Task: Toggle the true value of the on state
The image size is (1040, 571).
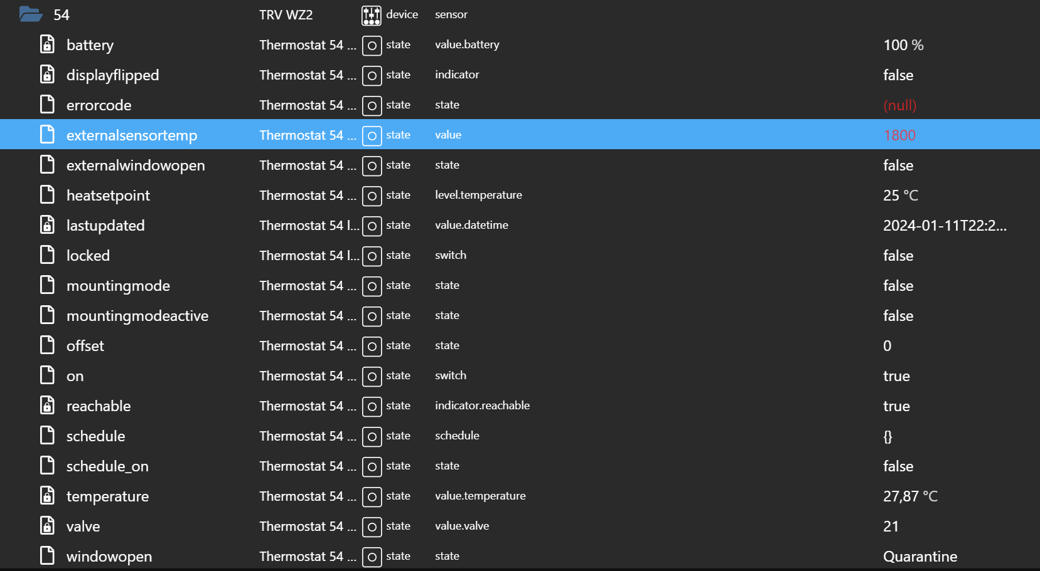Action: [896, 376]
